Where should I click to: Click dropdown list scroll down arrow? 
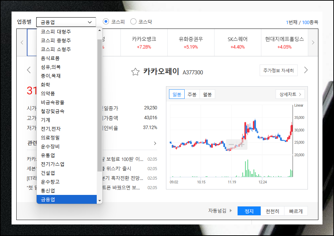(99, 201)
